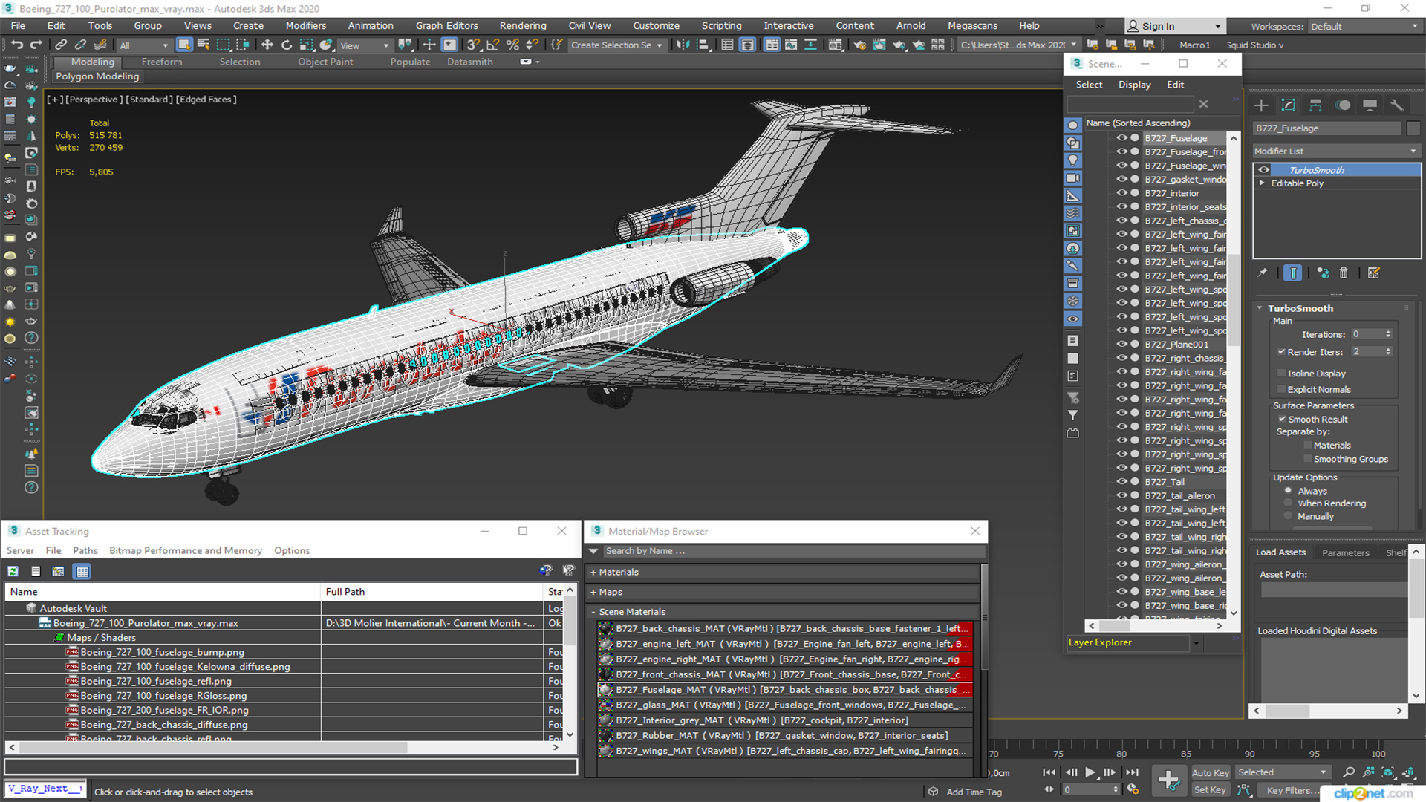Open the Create tab in command panel
Viewport: 1426px width, 802px height.
(1261, 105)
